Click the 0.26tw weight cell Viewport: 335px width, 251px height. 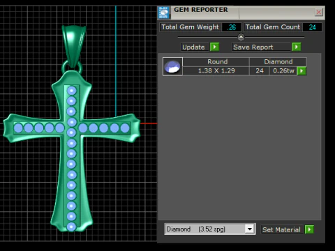(283, 70)
